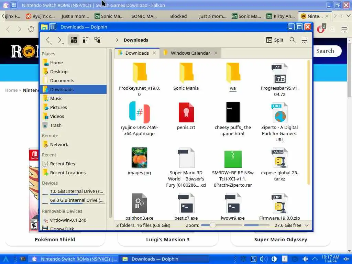
Task: Switch to the Windows Calendar tab
Action: 190,53
